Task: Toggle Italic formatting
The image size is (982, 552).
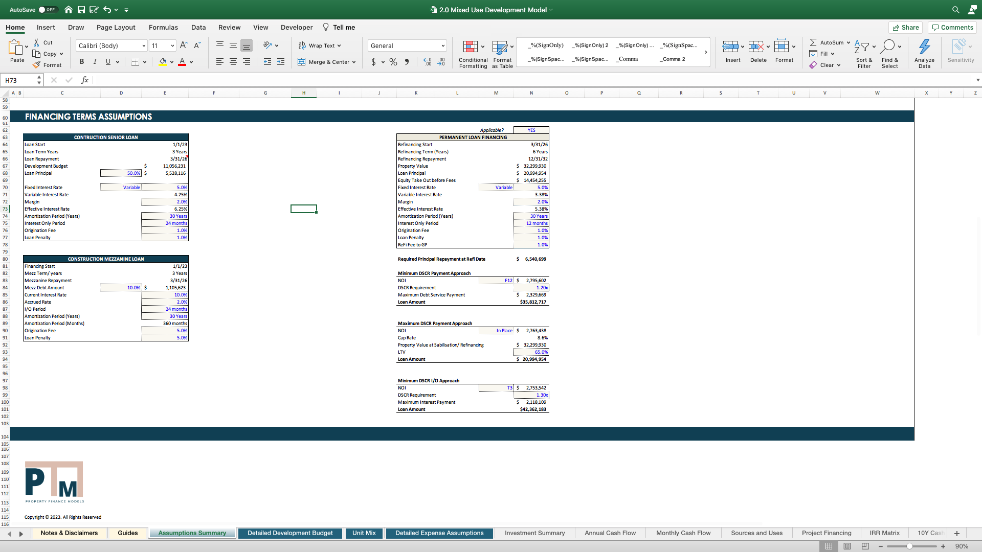Action: tap(95, 62)
